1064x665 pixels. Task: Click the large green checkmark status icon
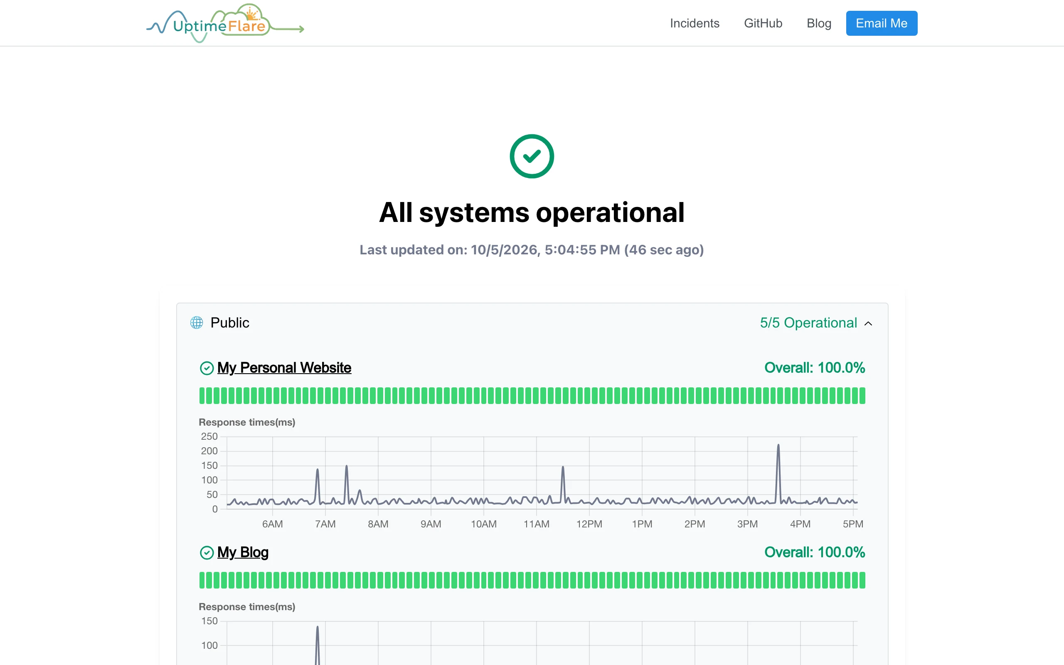pyautogui.click(x=532, y=156)
